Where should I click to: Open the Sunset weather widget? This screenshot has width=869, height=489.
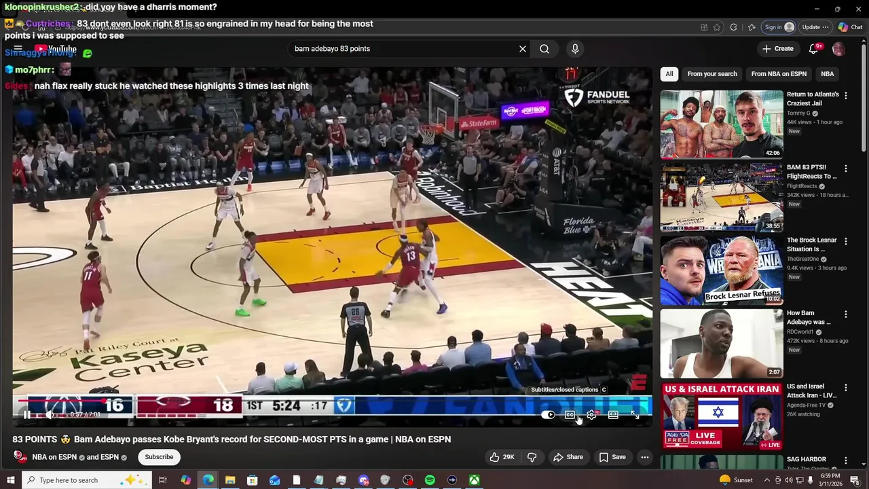click(735, 480)
